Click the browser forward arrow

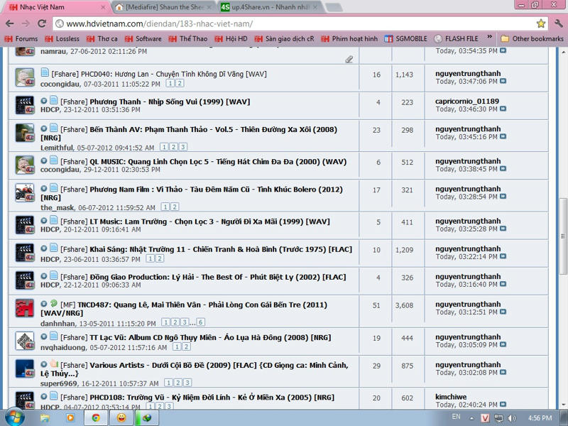(26, 23)
